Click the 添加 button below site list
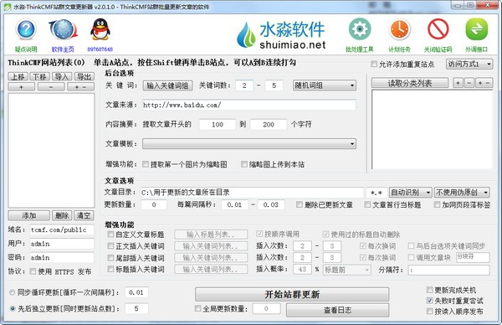Screen dimensions: 502x325 28,215
